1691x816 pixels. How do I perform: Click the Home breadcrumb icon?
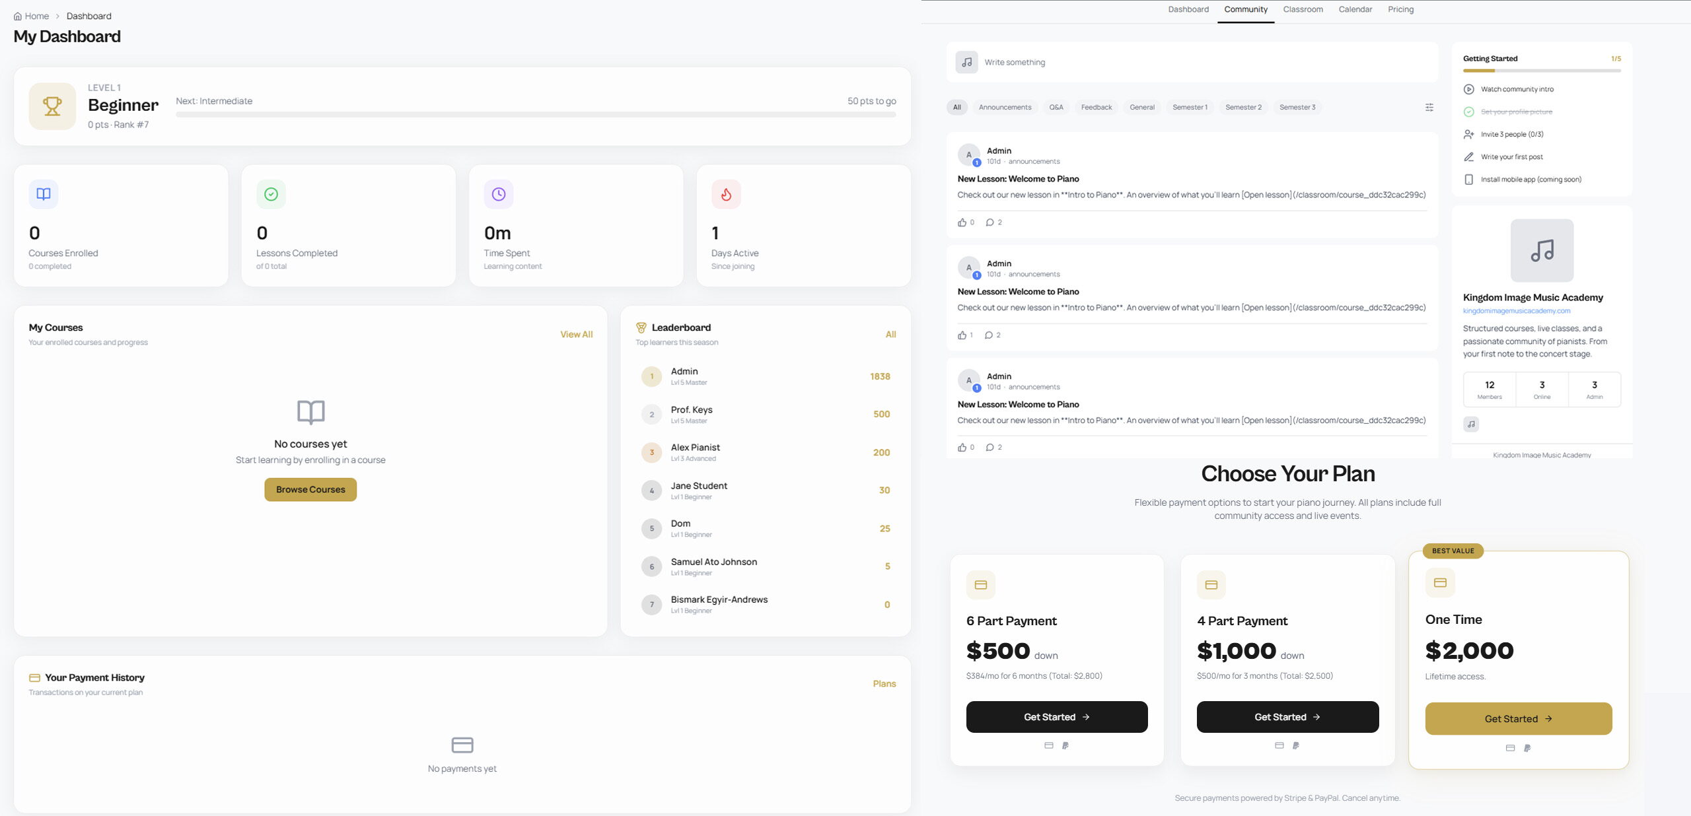[18, 17]
